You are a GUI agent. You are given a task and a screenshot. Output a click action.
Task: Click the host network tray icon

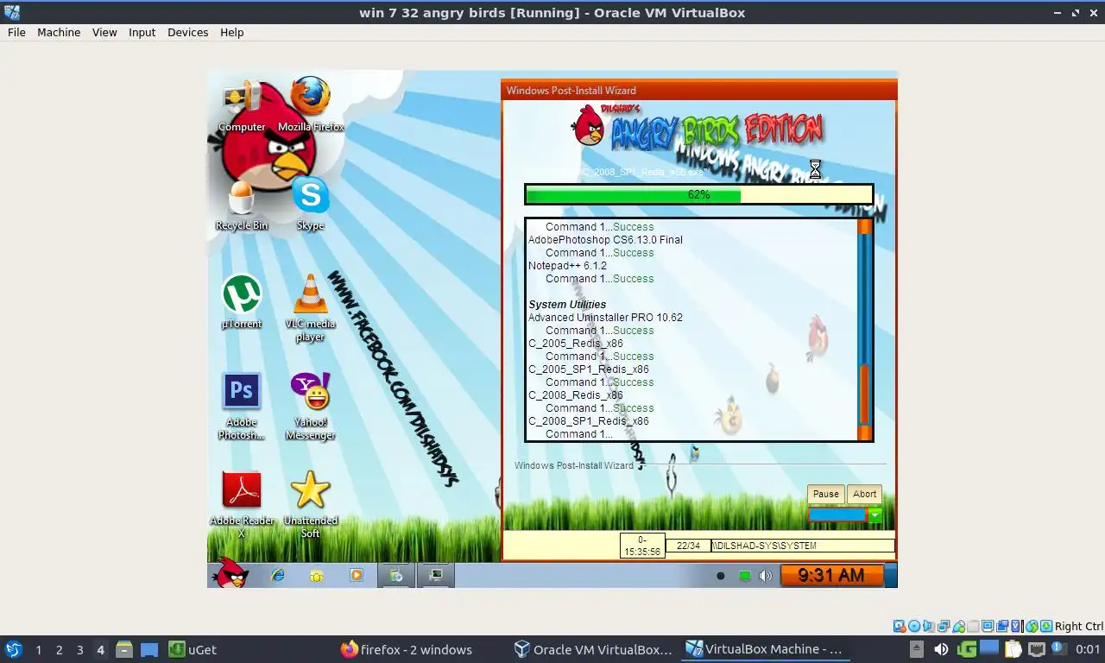click(x=1037, y=649)
